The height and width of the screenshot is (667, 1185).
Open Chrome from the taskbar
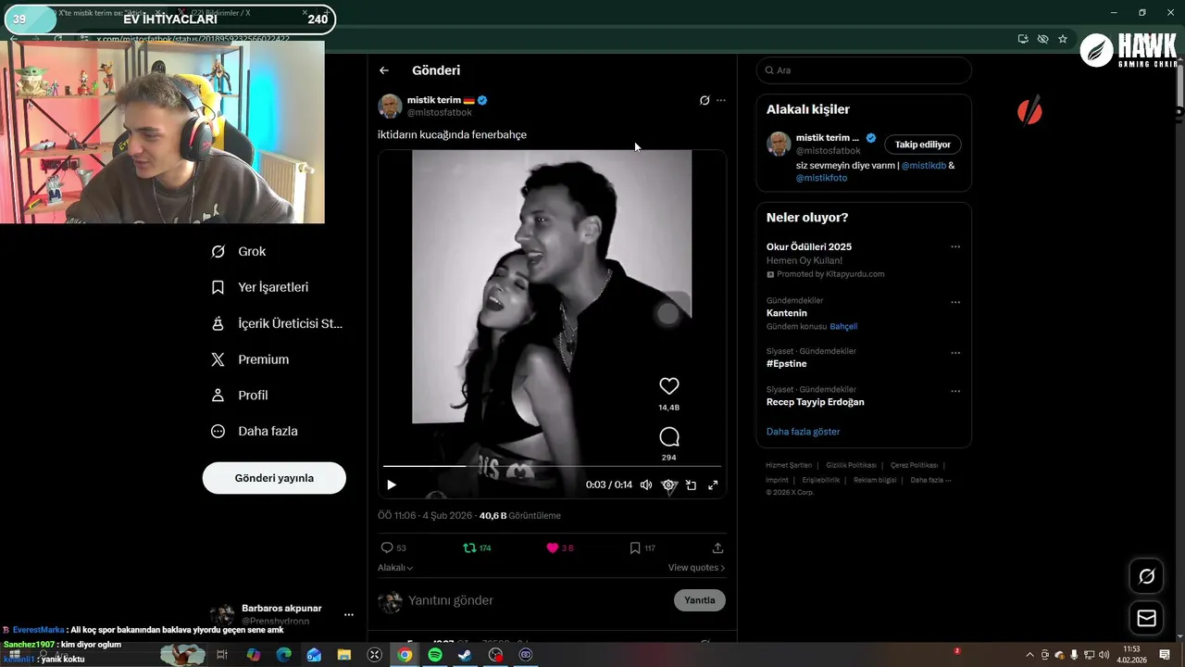click(405, 655)
